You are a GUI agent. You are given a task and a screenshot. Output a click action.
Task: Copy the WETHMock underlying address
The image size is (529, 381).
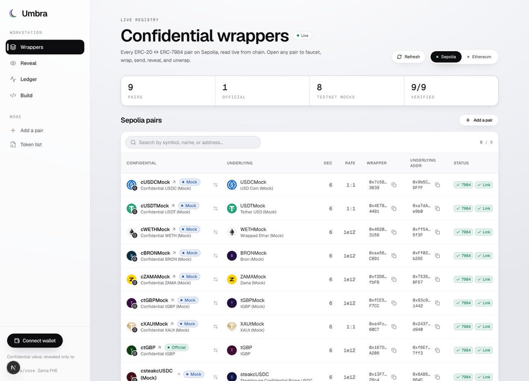click(x=437, y=232)
